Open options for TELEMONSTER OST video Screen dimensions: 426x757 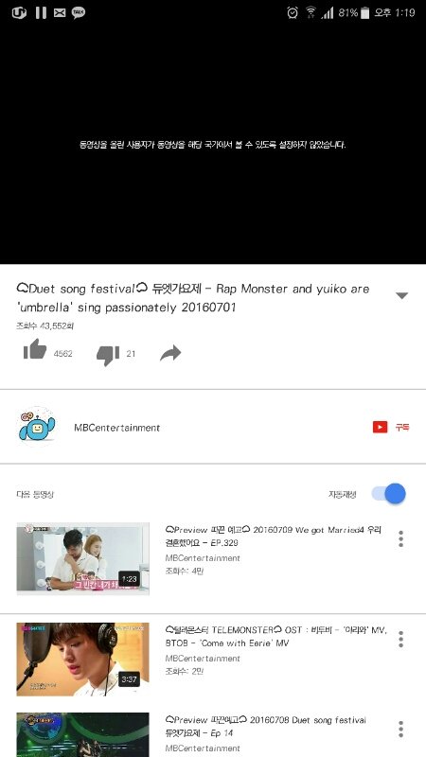point(400,640)
